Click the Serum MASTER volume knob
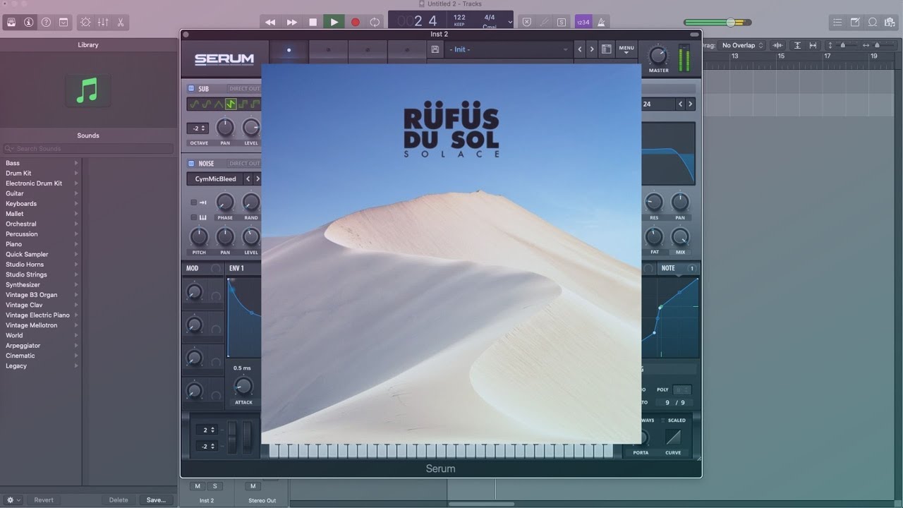Image resolution: width=903 pixels, height=508 pixels. [x=658, y=55]
